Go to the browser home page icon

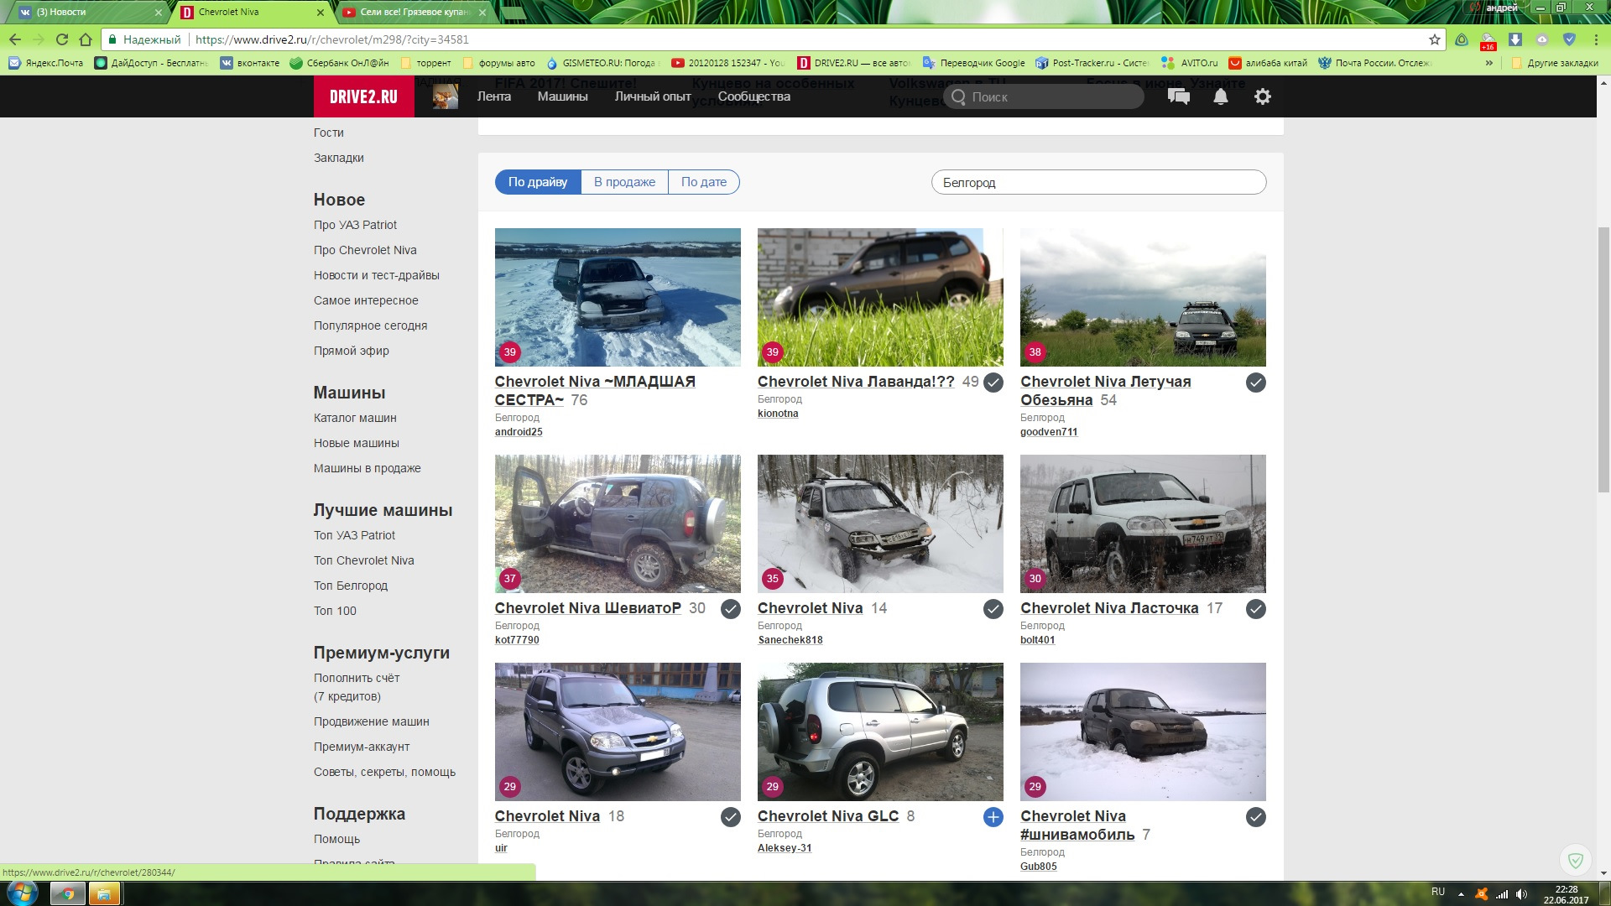[86, 39]
